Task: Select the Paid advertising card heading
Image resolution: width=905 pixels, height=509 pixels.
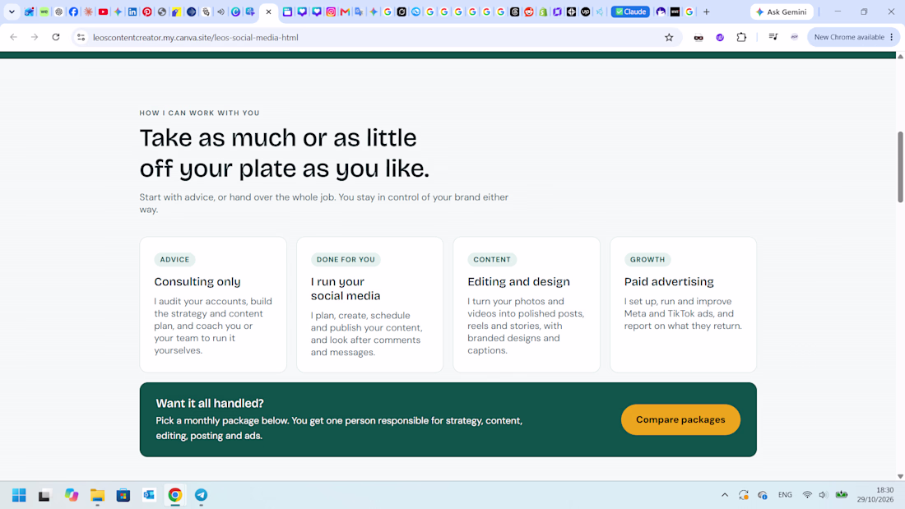Action: 669,281
